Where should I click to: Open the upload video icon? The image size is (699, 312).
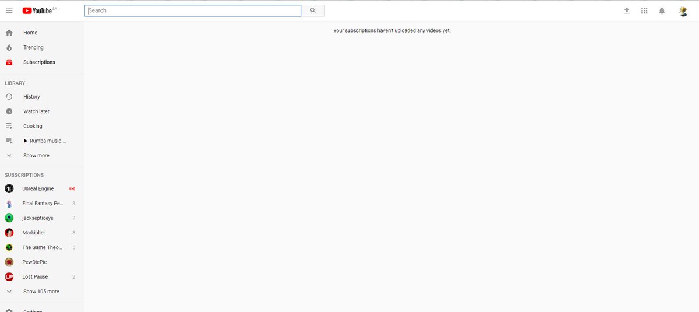click(x=627, y=10)
